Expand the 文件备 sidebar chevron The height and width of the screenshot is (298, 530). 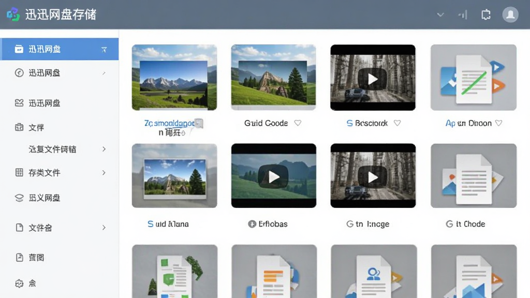point(104,228)
